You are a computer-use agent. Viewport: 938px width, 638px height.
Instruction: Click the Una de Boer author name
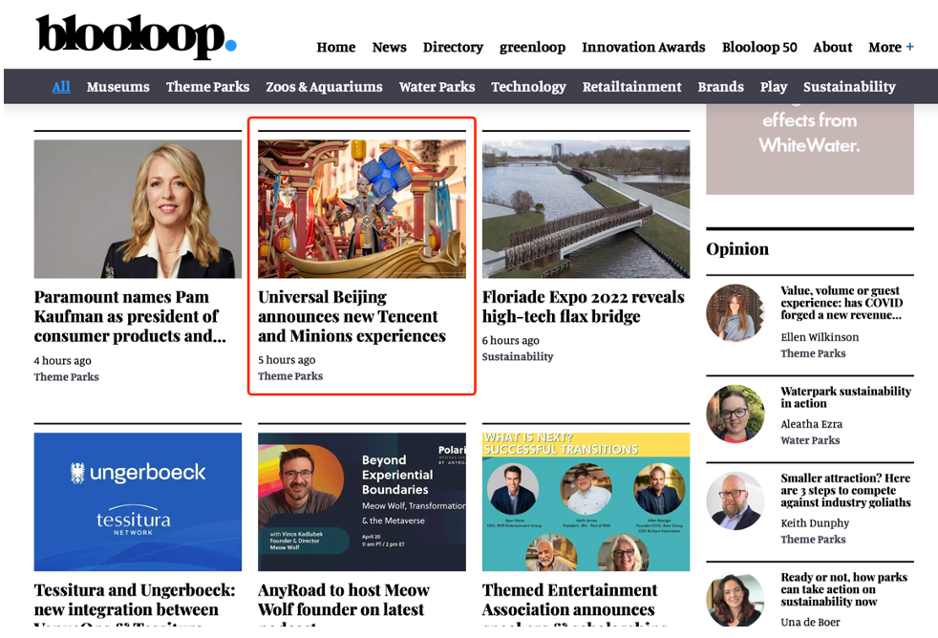pyautogui.click(x=810, y=623)
